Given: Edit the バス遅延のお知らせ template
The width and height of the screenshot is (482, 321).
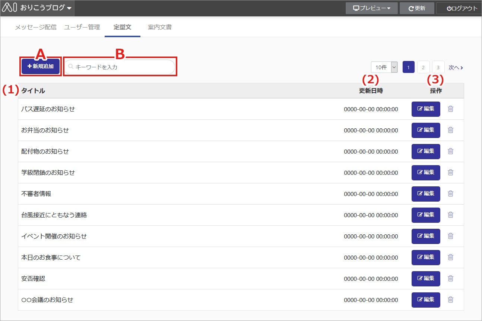Looking at the screenshot, I should pyautogui.click(x=426, y=109).
